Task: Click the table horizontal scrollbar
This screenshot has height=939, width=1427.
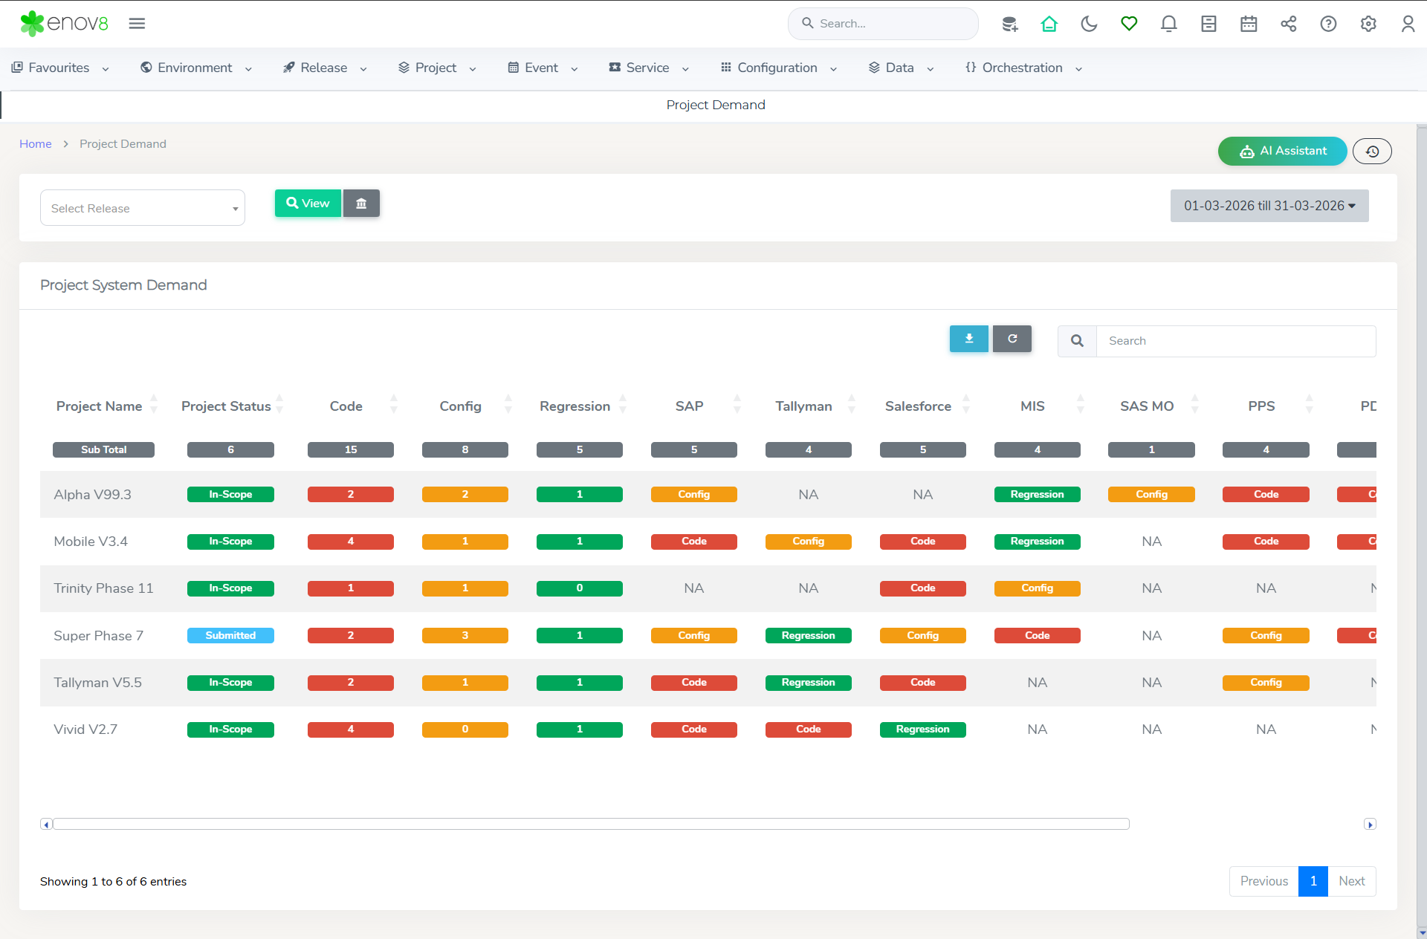Action: (x=591, y=824)
